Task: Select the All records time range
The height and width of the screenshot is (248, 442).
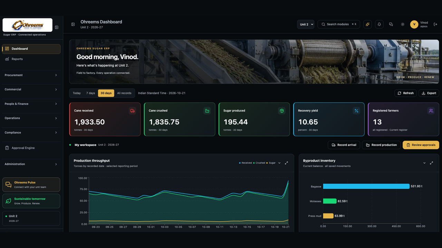Action: [124, 93]
